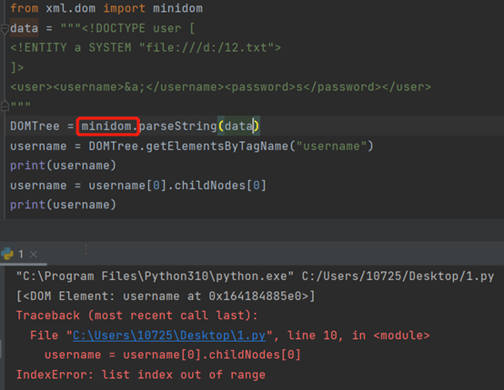Click 'getElementsByTagName' method call

(x=217, y=146)
